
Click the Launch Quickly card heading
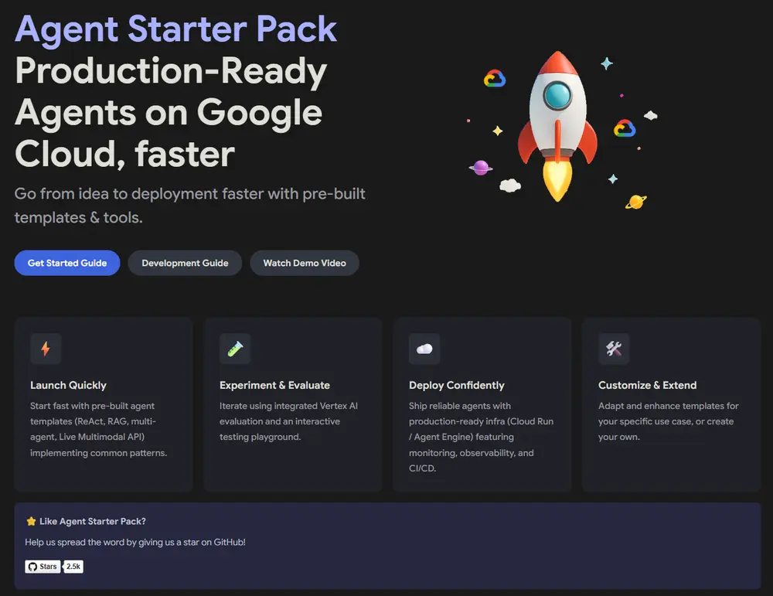pos(68,385)
